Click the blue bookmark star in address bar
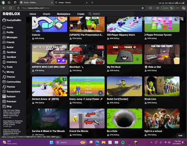The height and width of the screenshot is (146, 187). 142,8
